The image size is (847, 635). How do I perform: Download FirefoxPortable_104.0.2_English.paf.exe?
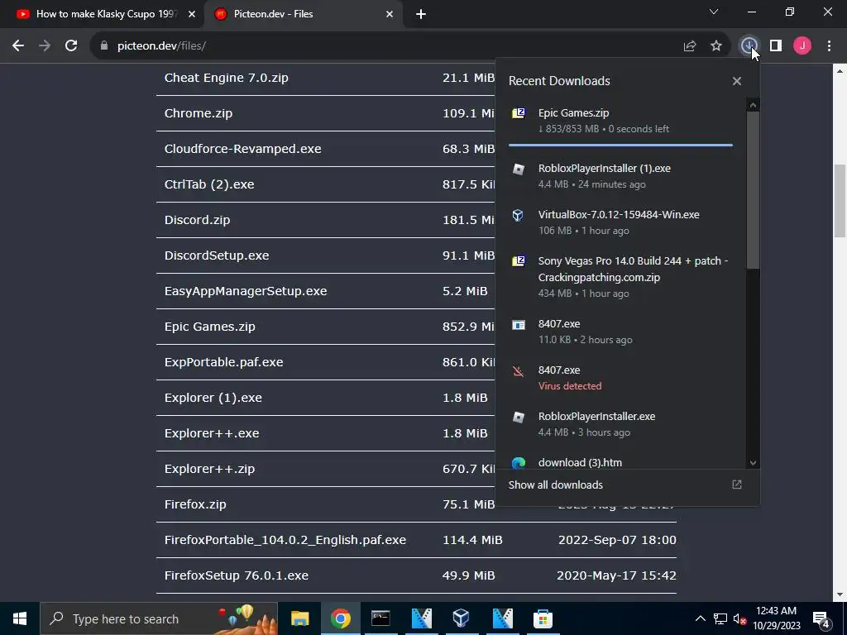point(285,540)
